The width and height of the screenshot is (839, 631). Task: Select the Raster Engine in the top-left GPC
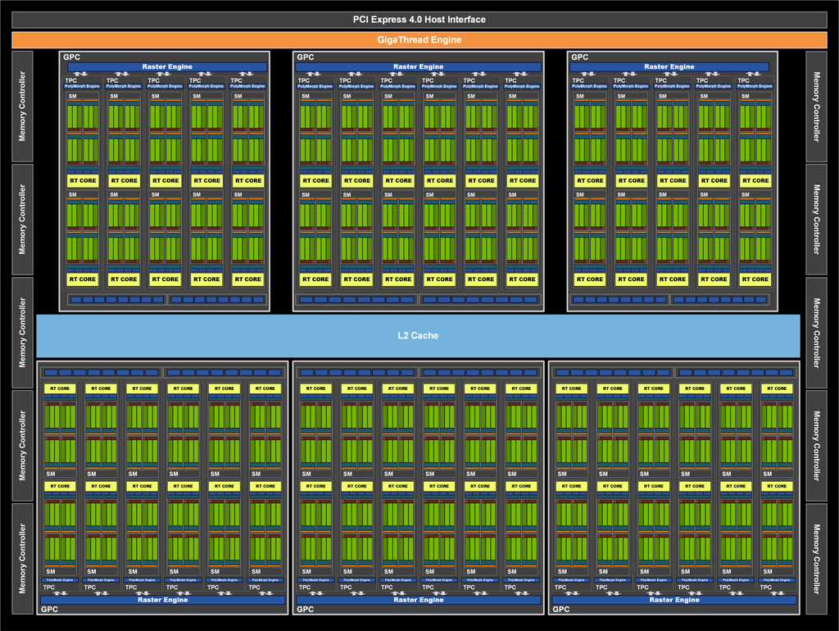(x=166, y=67)
